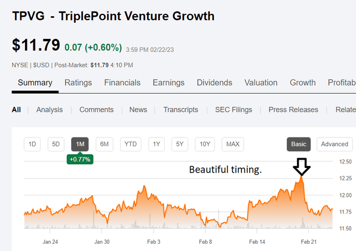356x251 pixels.
Task: Filter feed by Transcripts
Action: point(180,110)
